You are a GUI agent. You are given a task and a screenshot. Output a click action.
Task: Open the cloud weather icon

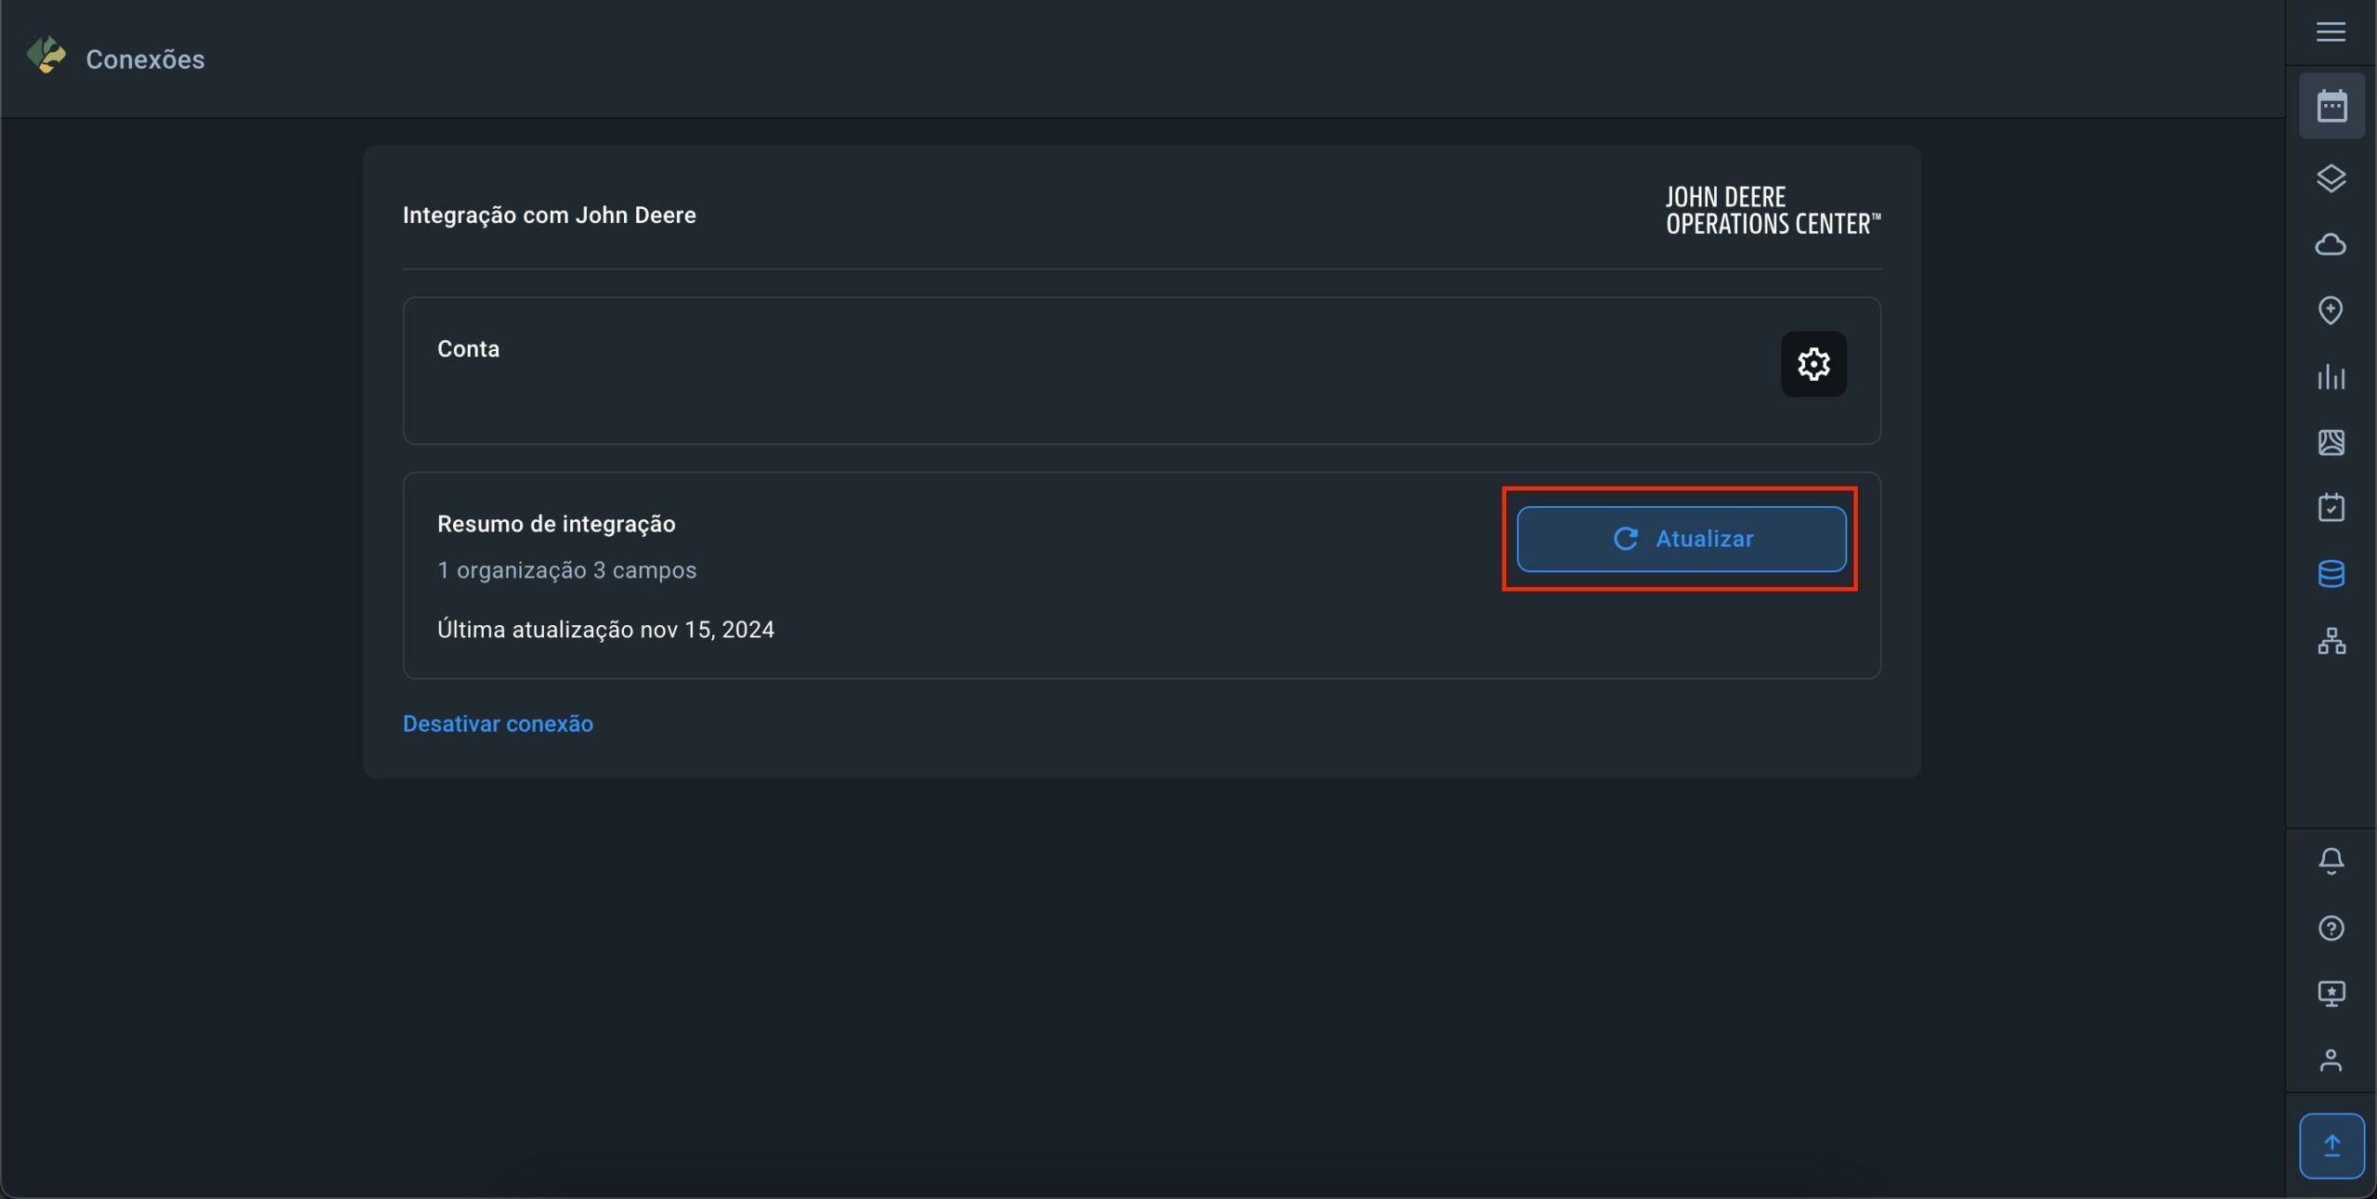(2331, 244)
